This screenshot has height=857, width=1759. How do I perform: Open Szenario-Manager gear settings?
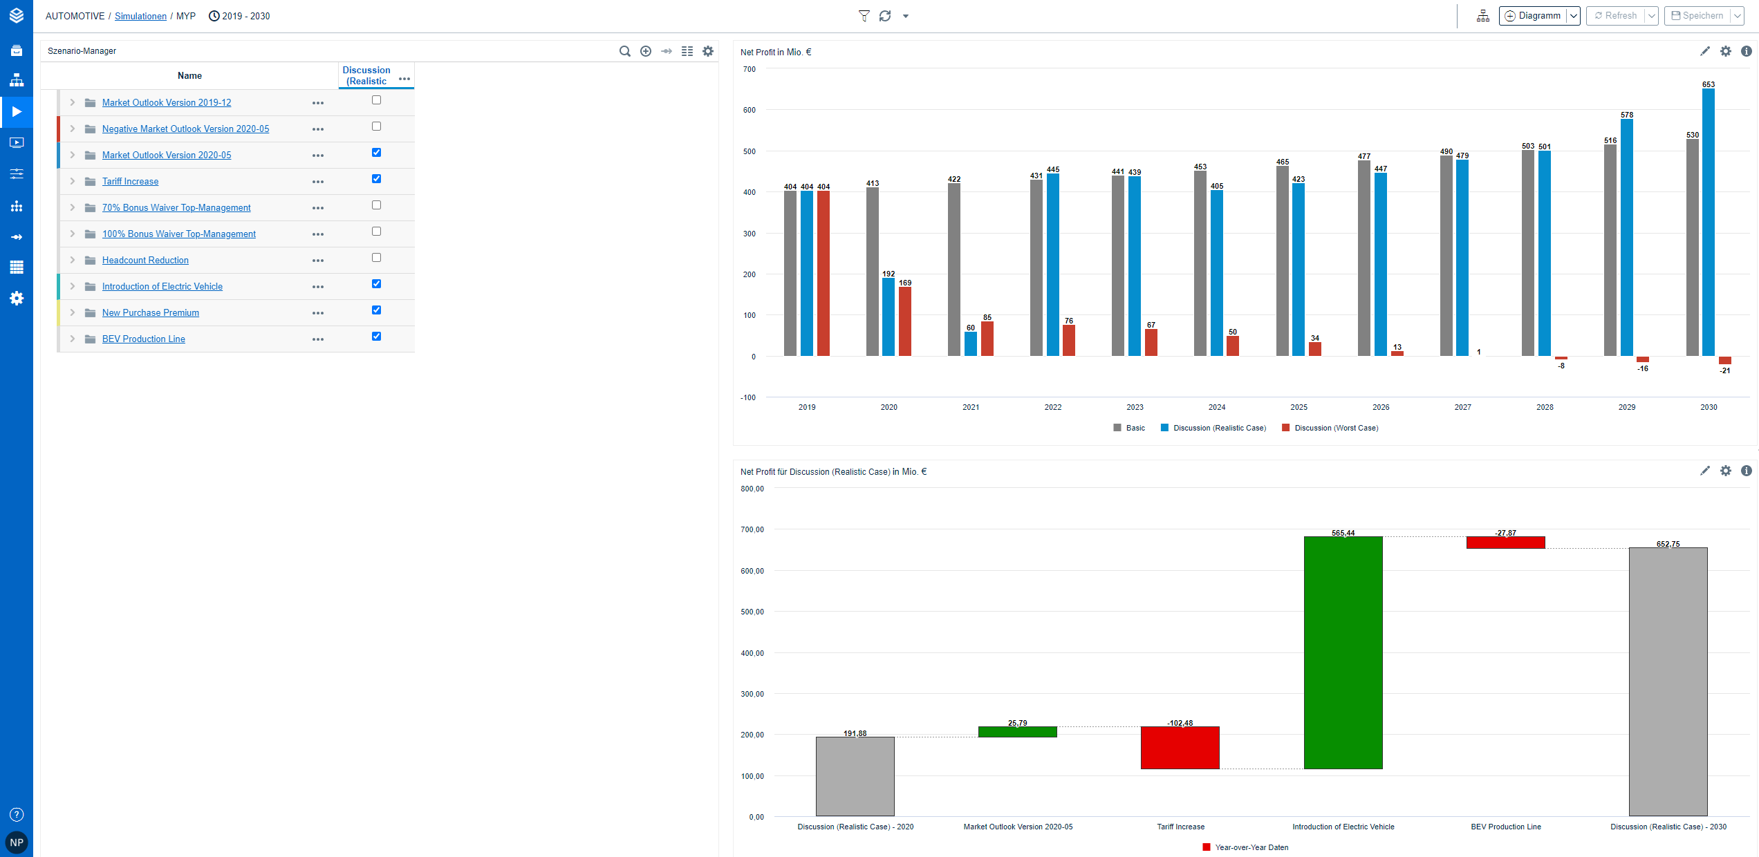[x=708, y=51]
